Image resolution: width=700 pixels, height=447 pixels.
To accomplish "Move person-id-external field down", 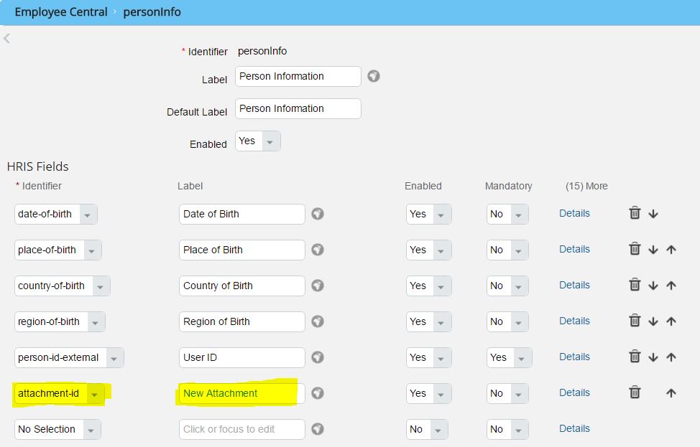I will coord(653,357).
